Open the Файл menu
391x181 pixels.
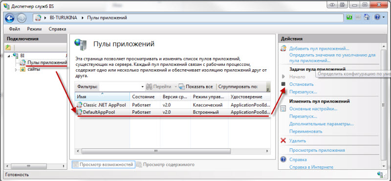(15, 29)
